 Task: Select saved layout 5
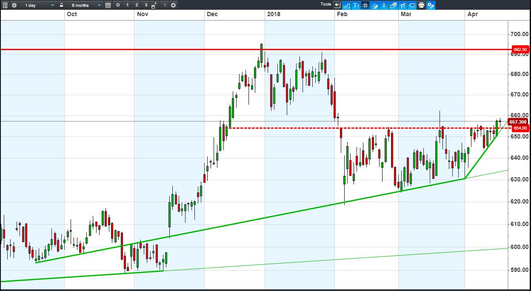pyautogui.click(x=165, y=5)
